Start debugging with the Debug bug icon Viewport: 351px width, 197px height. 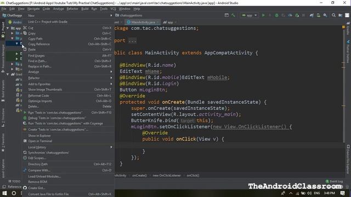tap(276, 15)
